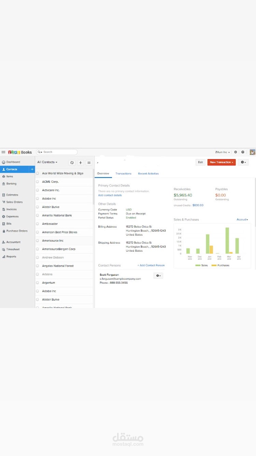Open Reports in the sidebar
The image size is (256, 456).
point(9,256)
